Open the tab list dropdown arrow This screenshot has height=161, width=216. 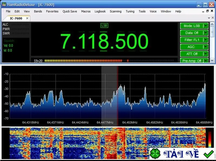209,18
